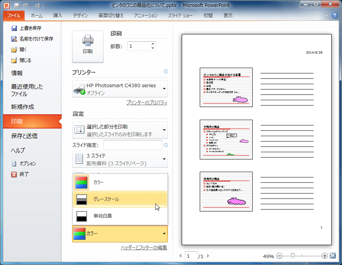This screenshot has width=342, height=265.
Task: Click the fit to page zoom icon
Action: point(333,256)
